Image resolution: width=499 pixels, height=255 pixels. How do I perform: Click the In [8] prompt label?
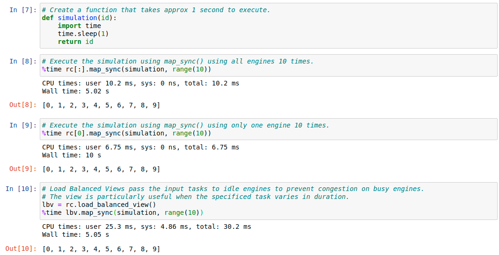pyautogui.click(x=23, y=61)
